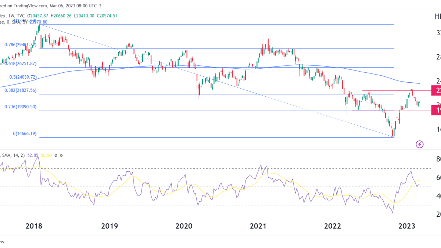This screenshot has height=248, width=441.
Task: Click the 0.236 Fibonacci level label
Action: (20, 107)
